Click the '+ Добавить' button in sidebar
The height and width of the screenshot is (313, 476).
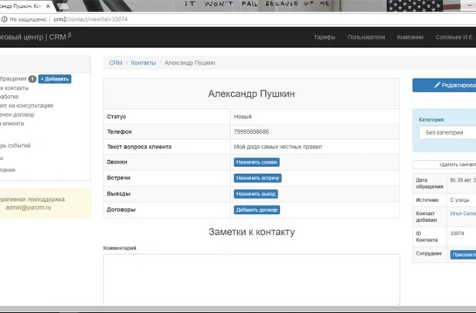pyautogui.click(x=55, y=79)
